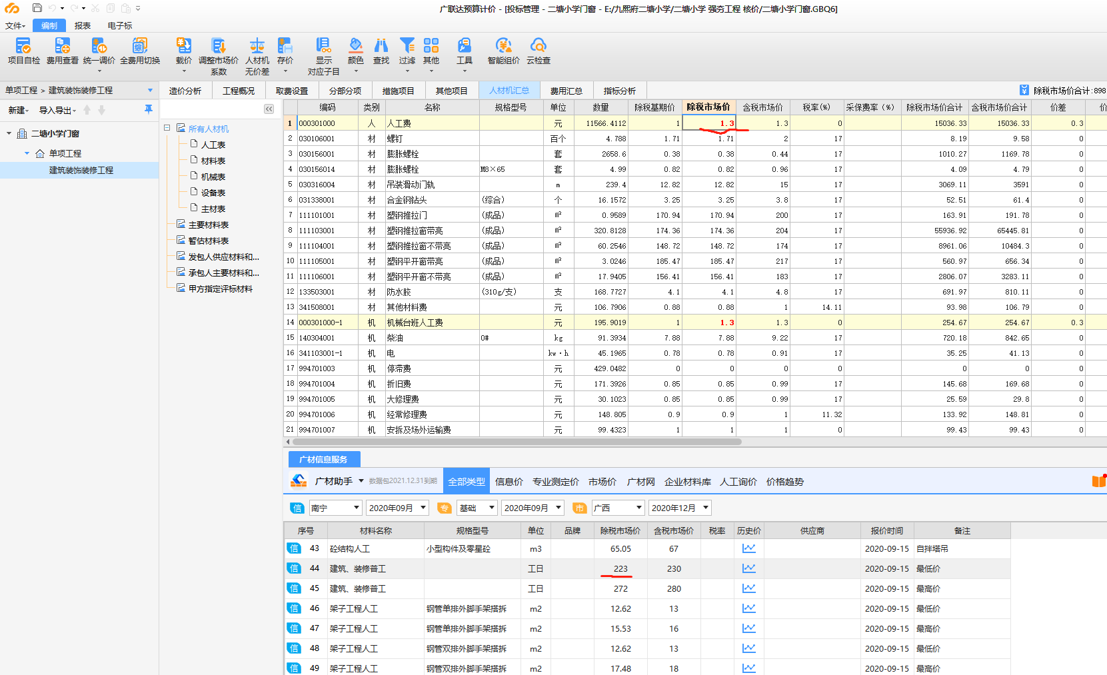Open the 南宁 city dropdown
The image size is (1107, 675).
(335, 508)
